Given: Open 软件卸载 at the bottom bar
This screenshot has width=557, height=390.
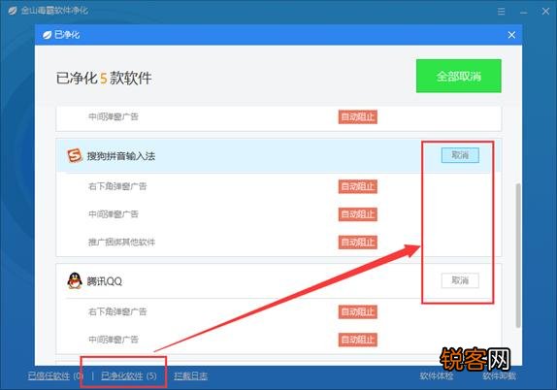Looking at the screenshot, I should coord(499,375).
